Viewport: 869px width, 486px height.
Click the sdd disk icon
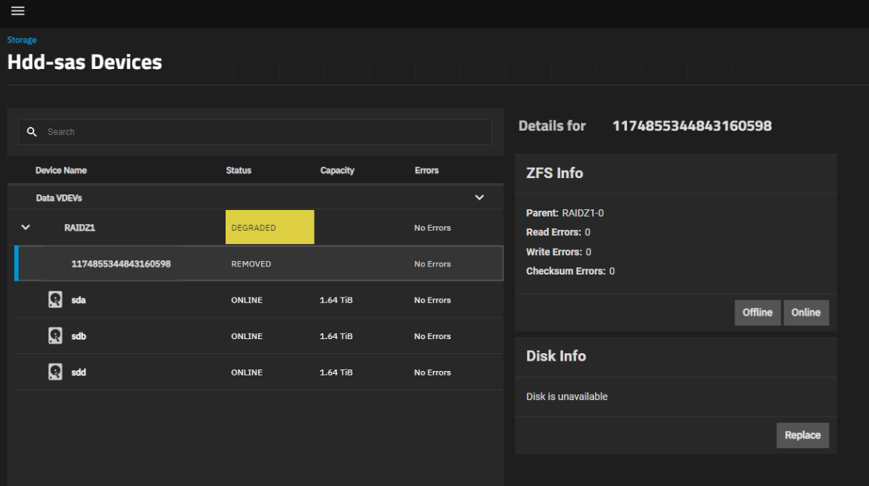coord(55,372)
